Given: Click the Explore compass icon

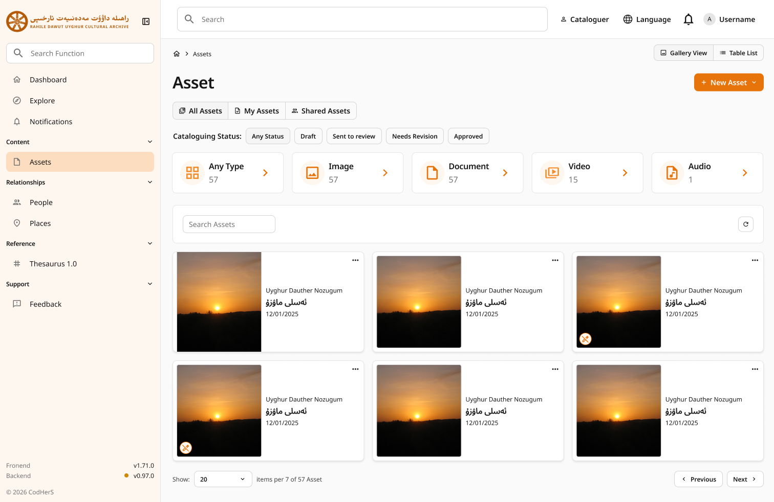Looking at the screenshot, I should coord(17,101).
